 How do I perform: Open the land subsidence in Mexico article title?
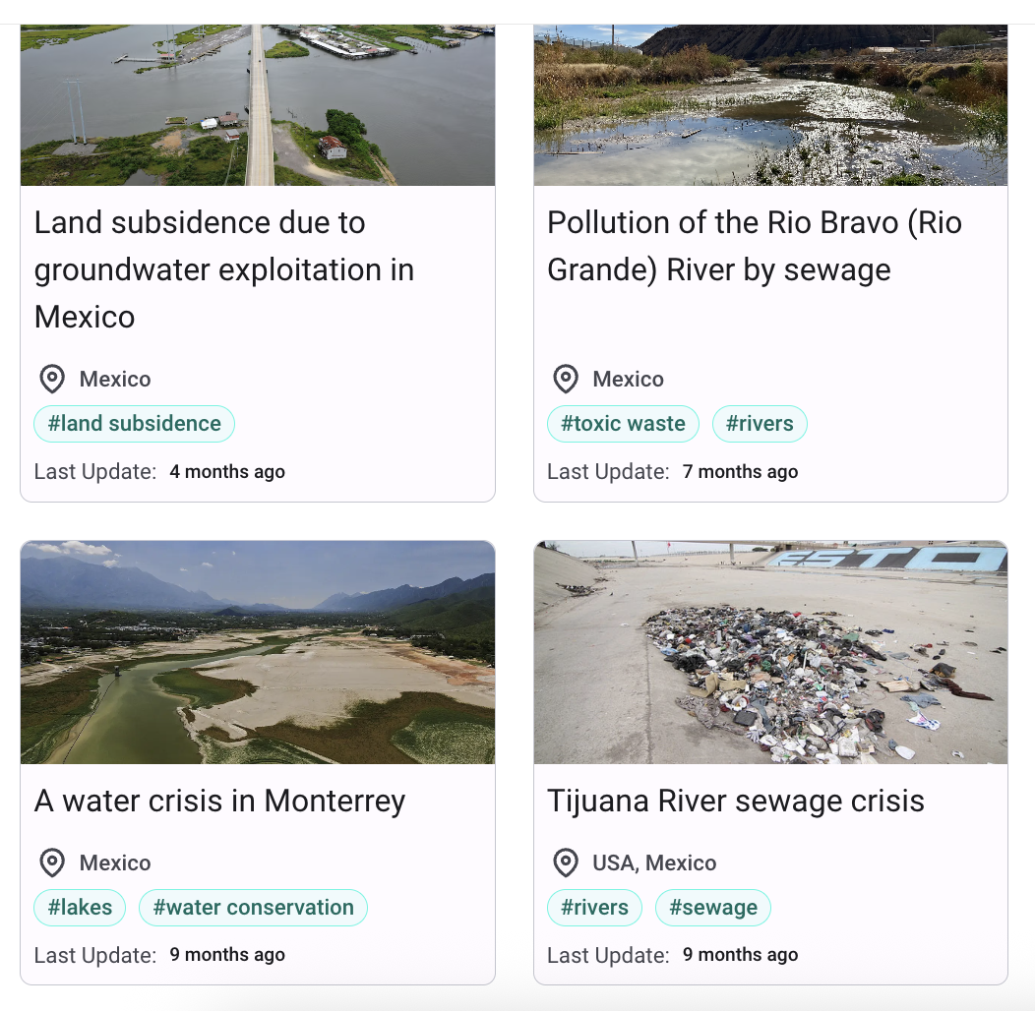224,269
